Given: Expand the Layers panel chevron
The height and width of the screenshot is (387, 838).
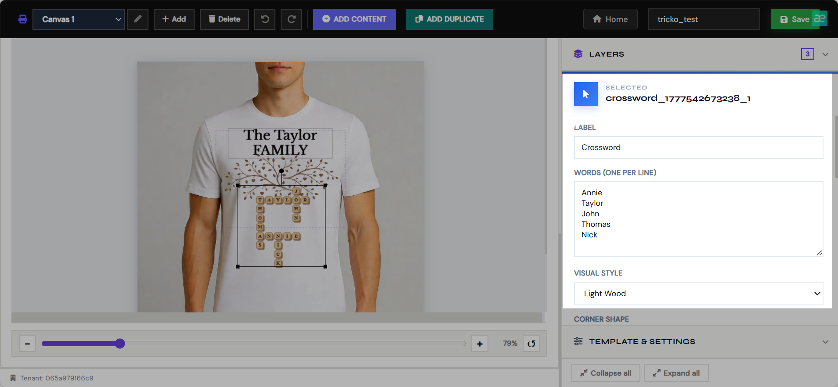Looking at the screenshot, I should click(x=825, y=54).
